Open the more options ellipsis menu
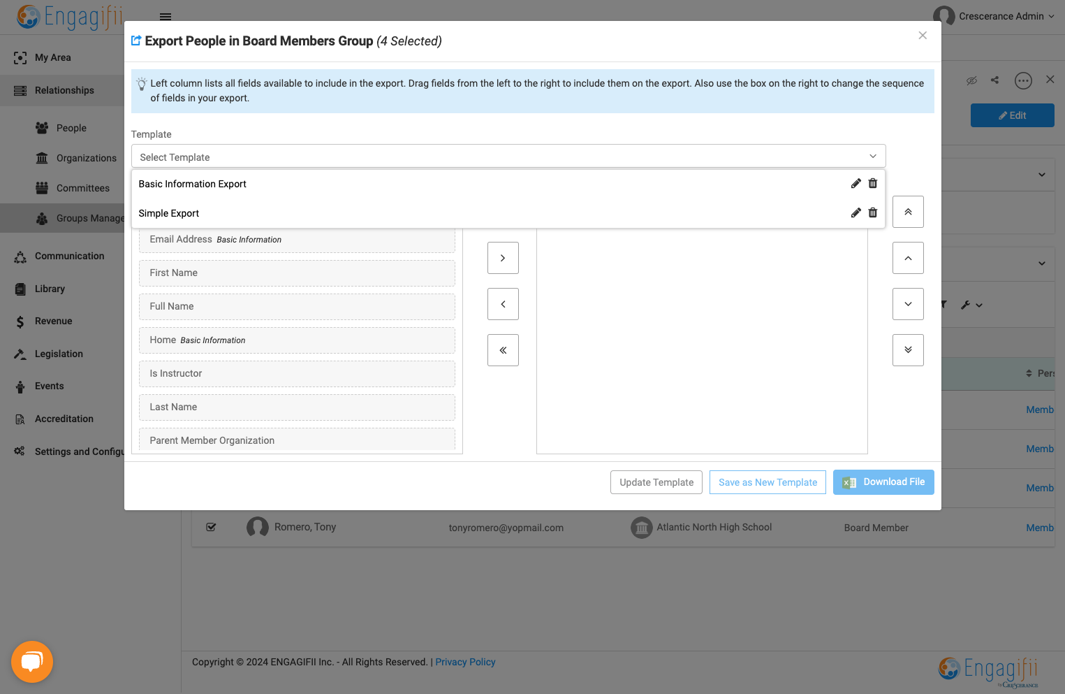Image resolution: width=1065 pixels, height=694 pixels. (1023, 81)
